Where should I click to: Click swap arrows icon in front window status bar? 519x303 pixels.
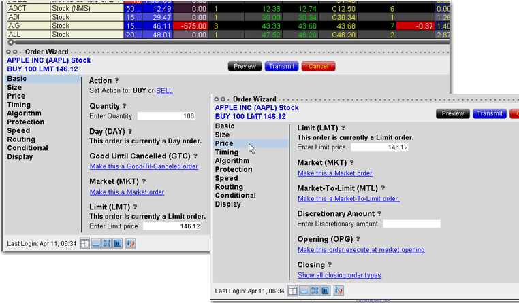[x=315, y=291]
